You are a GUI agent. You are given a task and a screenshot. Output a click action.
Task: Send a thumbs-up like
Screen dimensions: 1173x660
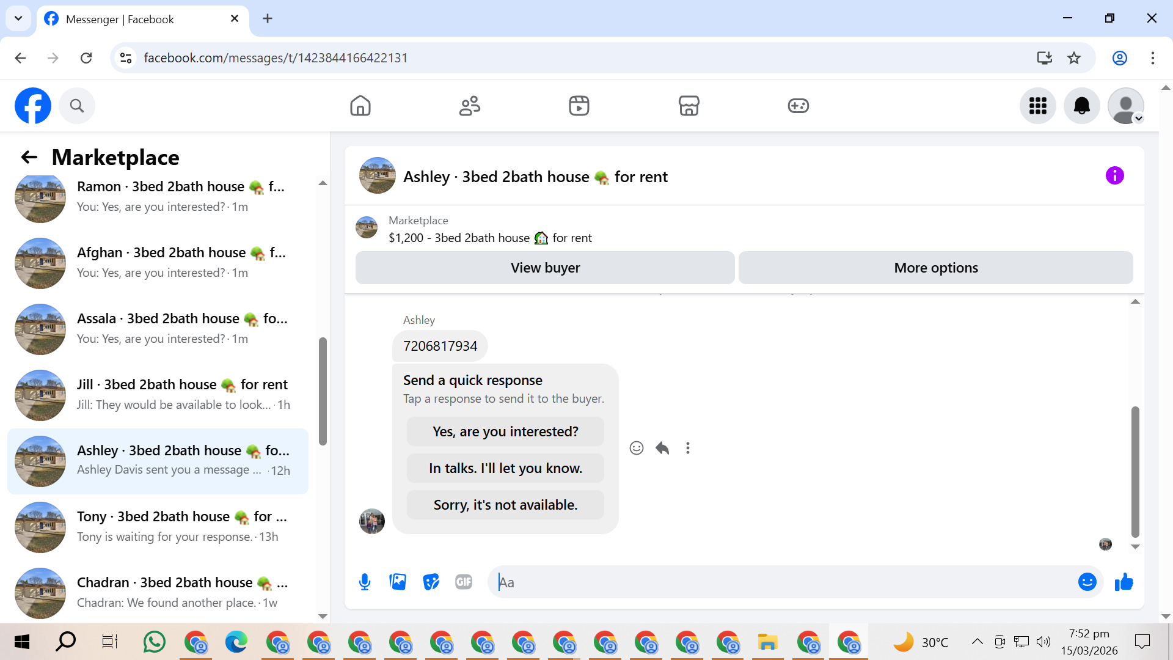coord(1124,582)
